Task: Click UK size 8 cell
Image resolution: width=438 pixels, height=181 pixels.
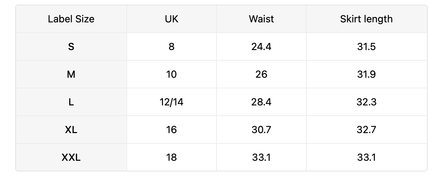Action: click(171, 46)
